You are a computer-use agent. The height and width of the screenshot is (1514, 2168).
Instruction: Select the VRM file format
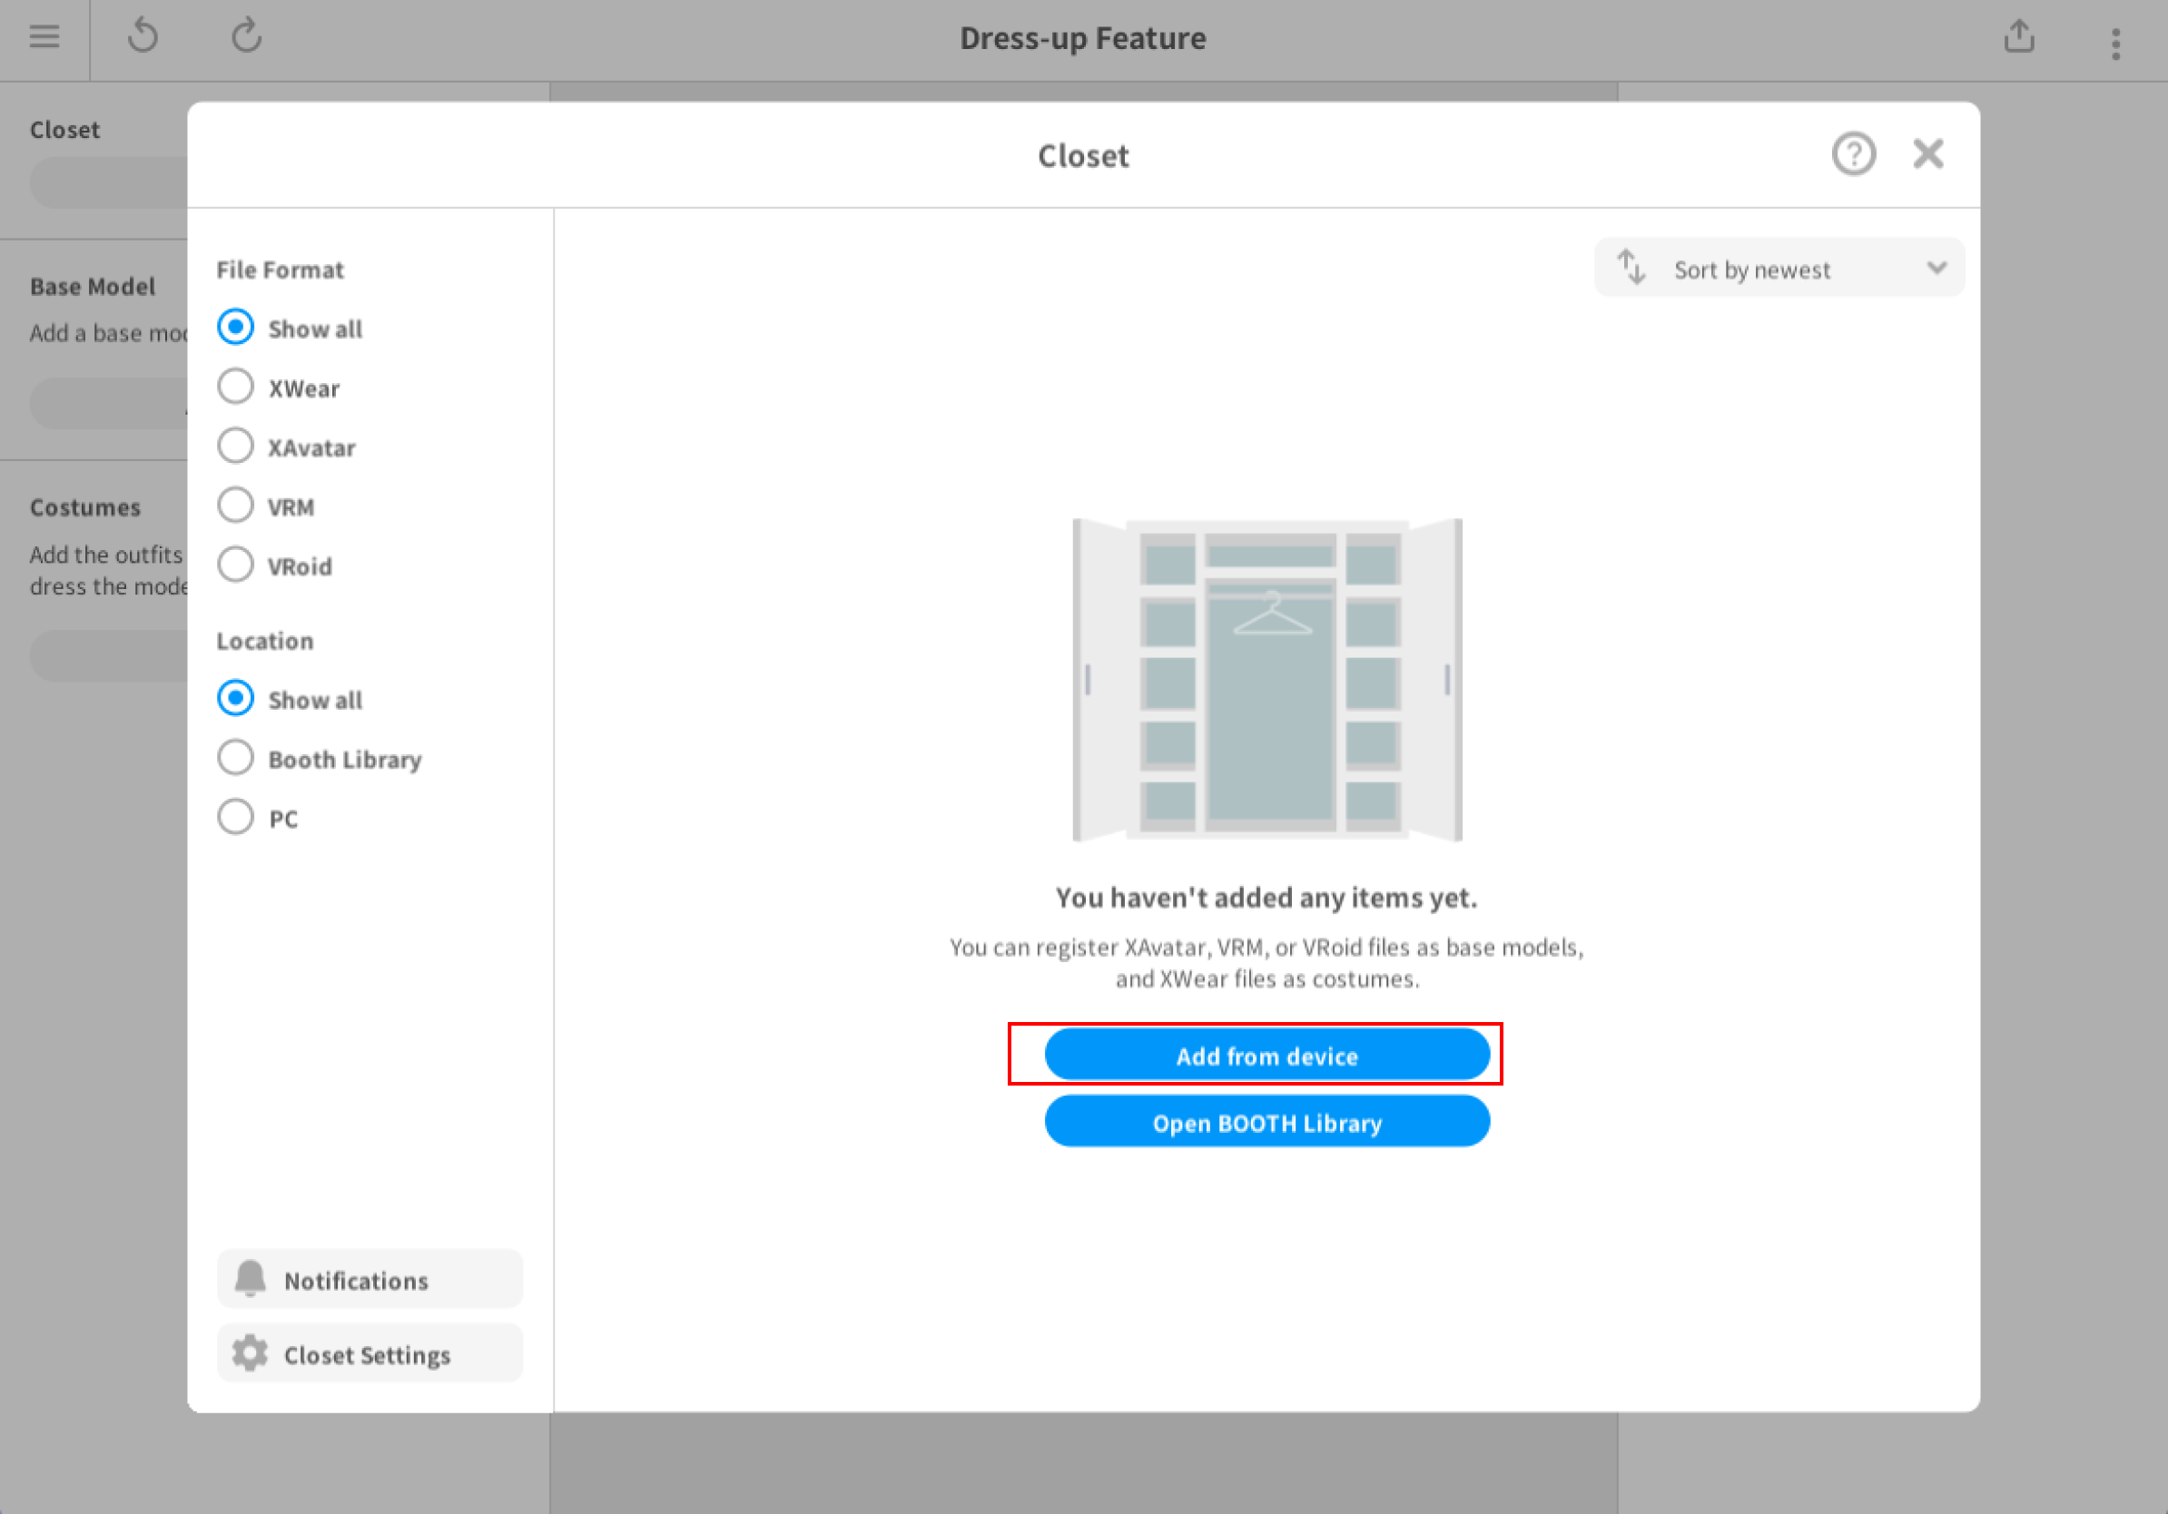(235, 506)
